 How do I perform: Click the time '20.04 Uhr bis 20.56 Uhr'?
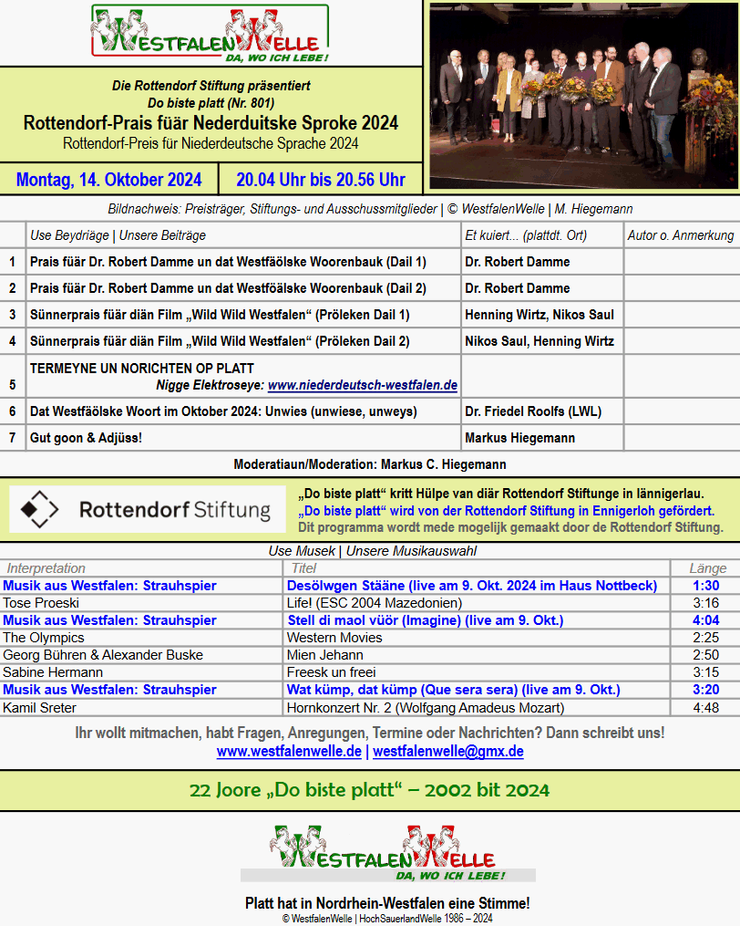(x=321, y=180)
